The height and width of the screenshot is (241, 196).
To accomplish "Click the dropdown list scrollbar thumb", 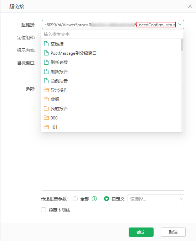I will [182, 45].
